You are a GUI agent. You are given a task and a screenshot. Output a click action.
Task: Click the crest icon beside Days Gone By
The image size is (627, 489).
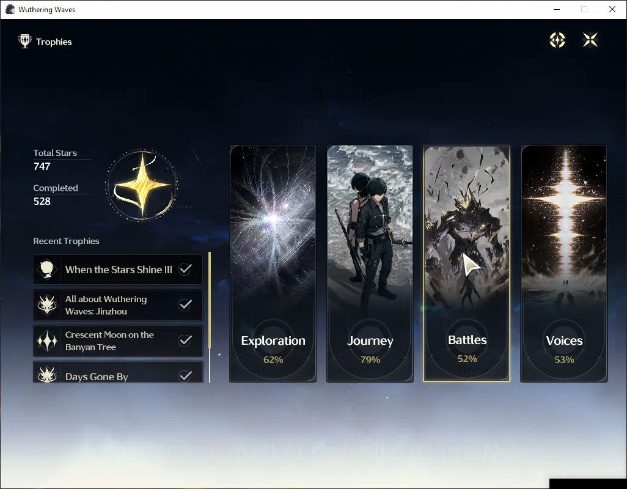click(47, 375)
